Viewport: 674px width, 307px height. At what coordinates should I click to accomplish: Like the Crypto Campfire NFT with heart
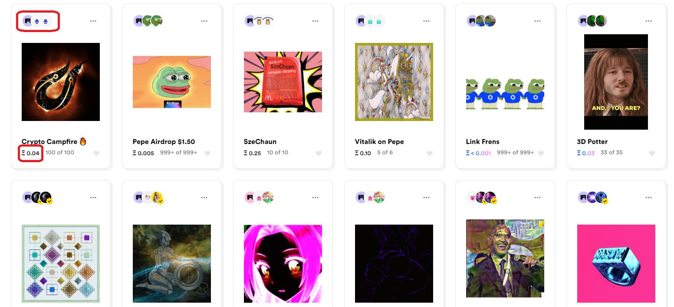pyautogui.click(x=96, y=153)
